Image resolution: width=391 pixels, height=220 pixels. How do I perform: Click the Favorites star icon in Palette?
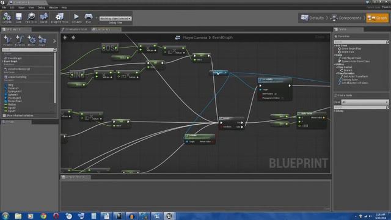tap(336, 37)
